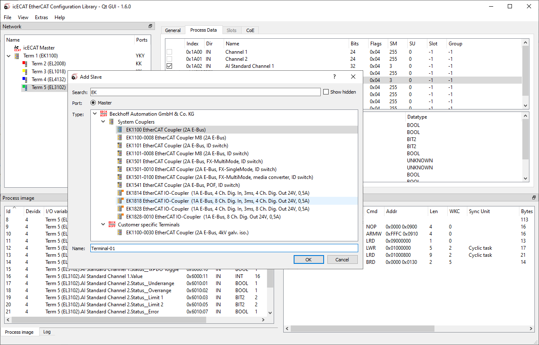Click the EK1100 EtherCAT Coupler device icon
This screenshot has width=539, height=345.
(120, 130)
